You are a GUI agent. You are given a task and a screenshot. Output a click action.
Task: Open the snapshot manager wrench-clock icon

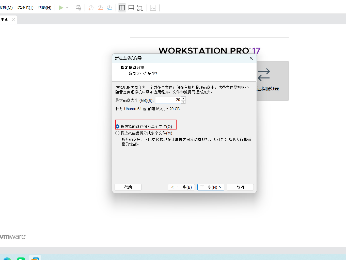(x=109, y=8)
